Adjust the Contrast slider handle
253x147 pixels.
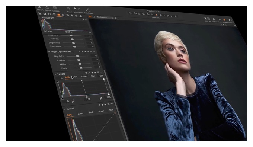pos(72,39)
